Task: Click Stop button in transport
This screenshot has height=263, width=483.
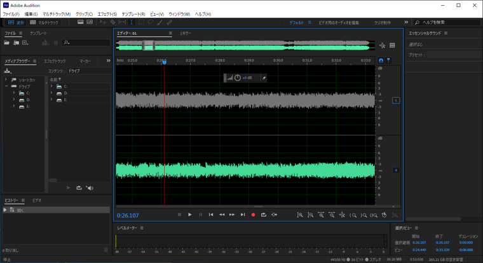Action: coord(180,215)
